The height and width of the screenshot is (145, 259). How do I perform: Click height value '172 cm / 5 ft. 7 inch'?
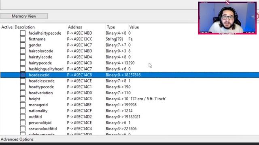tap(148, 99)
